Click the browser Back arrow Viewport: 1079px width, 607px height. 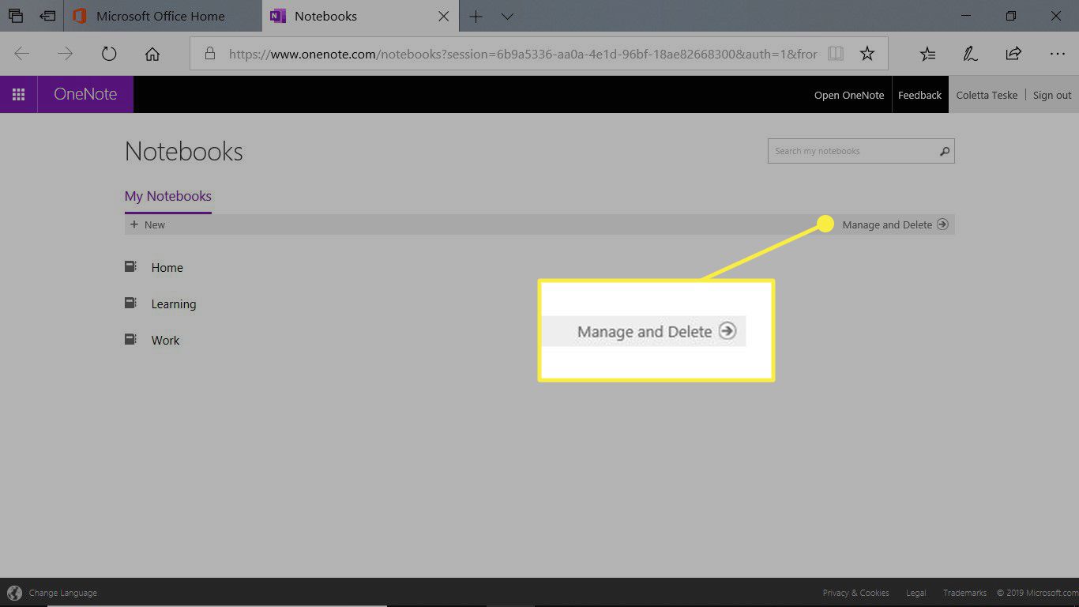pos(22,54)
